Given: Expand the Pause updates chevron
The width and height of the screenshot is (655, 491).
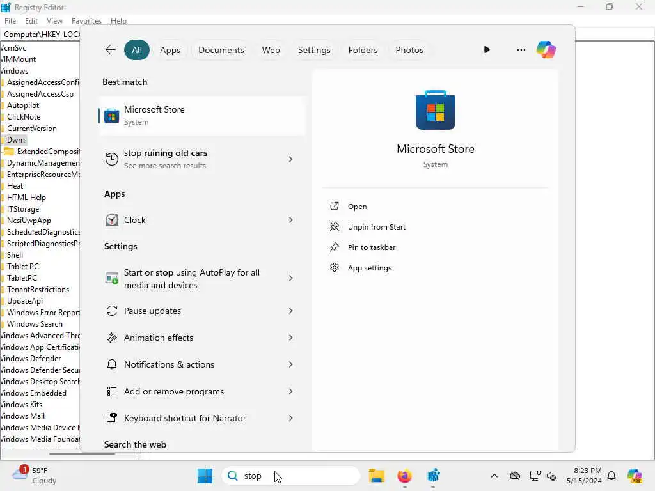Looking at the screenshot, I should (x=291, y=311).
